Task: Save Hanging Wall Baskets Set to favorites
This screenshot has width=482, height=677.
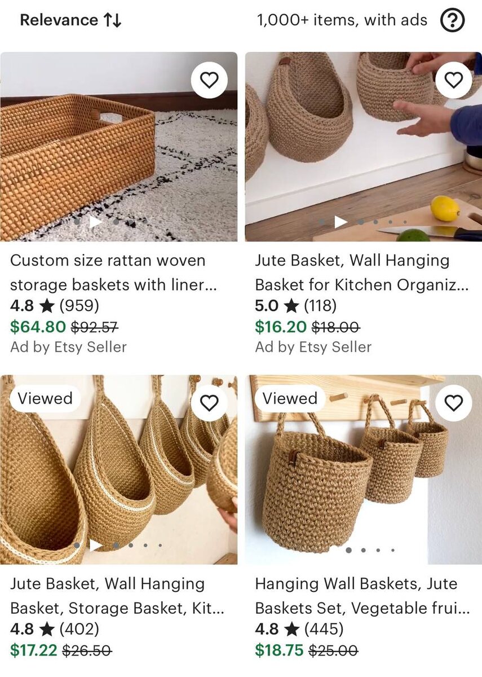Action: (454, 403)
